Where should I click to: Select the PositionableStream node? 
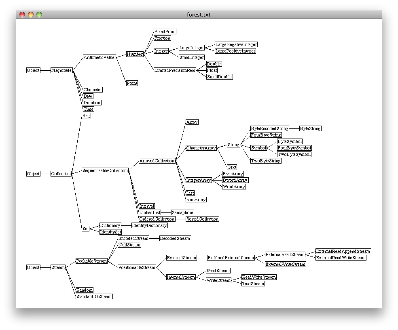tap(137, 267)
